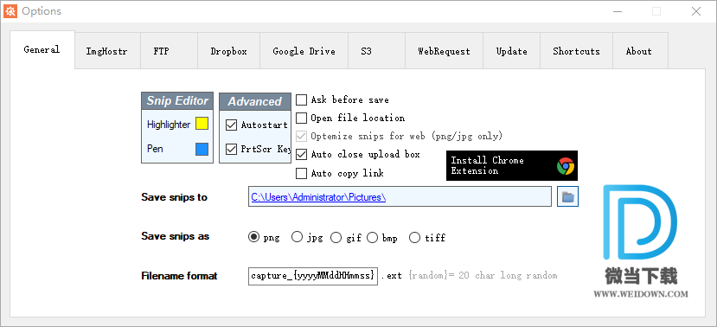Open the C:\Users\Administrator\Pictures\ path link
The image size is (717, 327).
click(x=319, y=197)
